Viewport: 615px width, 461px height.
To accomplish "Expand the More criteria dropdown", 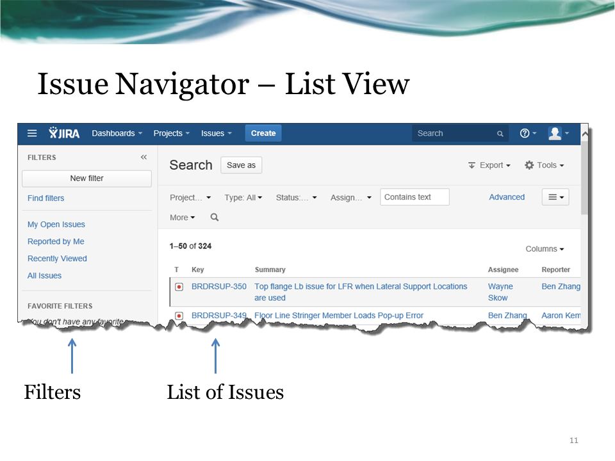I will tap(183, 218).
